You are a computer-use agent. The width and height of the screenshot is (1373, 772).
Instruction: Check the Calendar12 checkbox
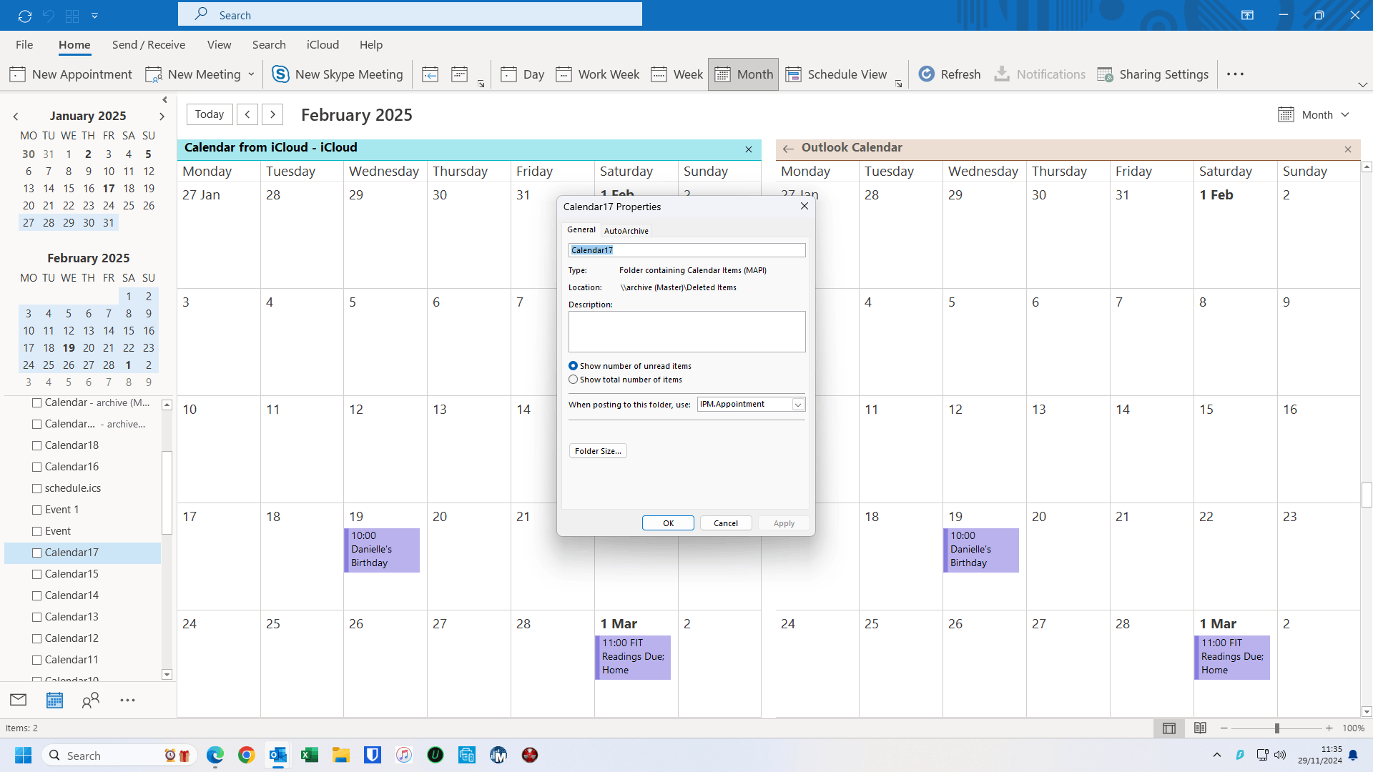[x=37, y=638]
